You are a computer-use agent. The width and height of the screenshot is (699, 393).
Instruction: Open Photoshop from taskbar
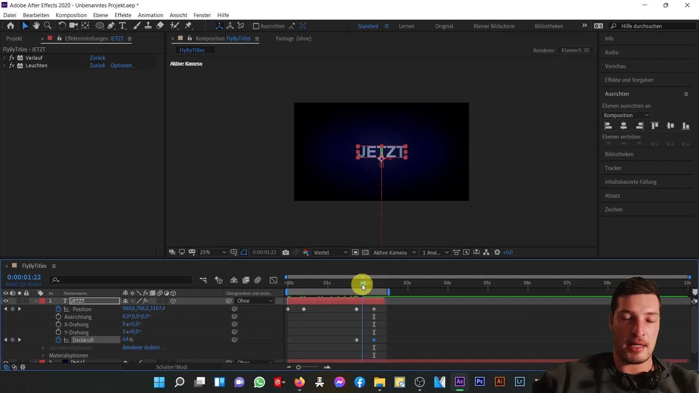click(x=480, y=382)
